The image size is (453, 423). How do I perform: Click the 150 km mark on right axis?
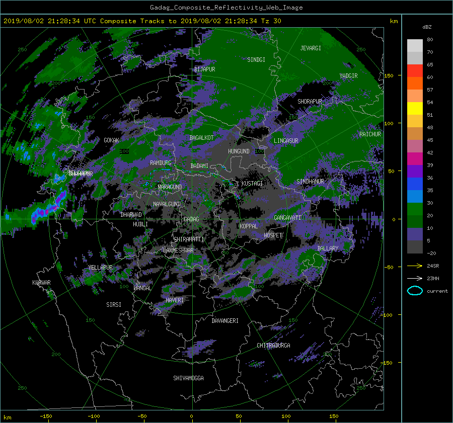(389, 75)
